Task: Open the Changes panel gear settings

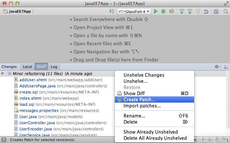Action: (218, 67)
